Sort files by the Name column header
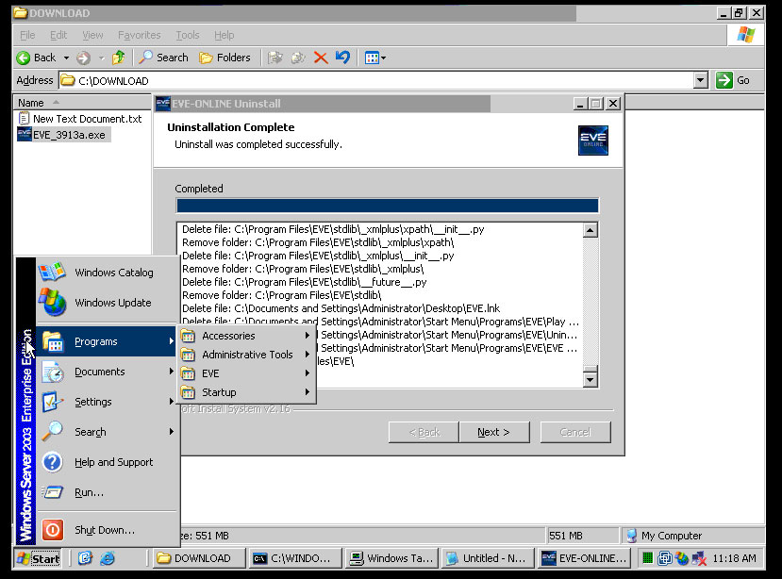This screenshot has height=579, width=782. (x=82, y=103)
